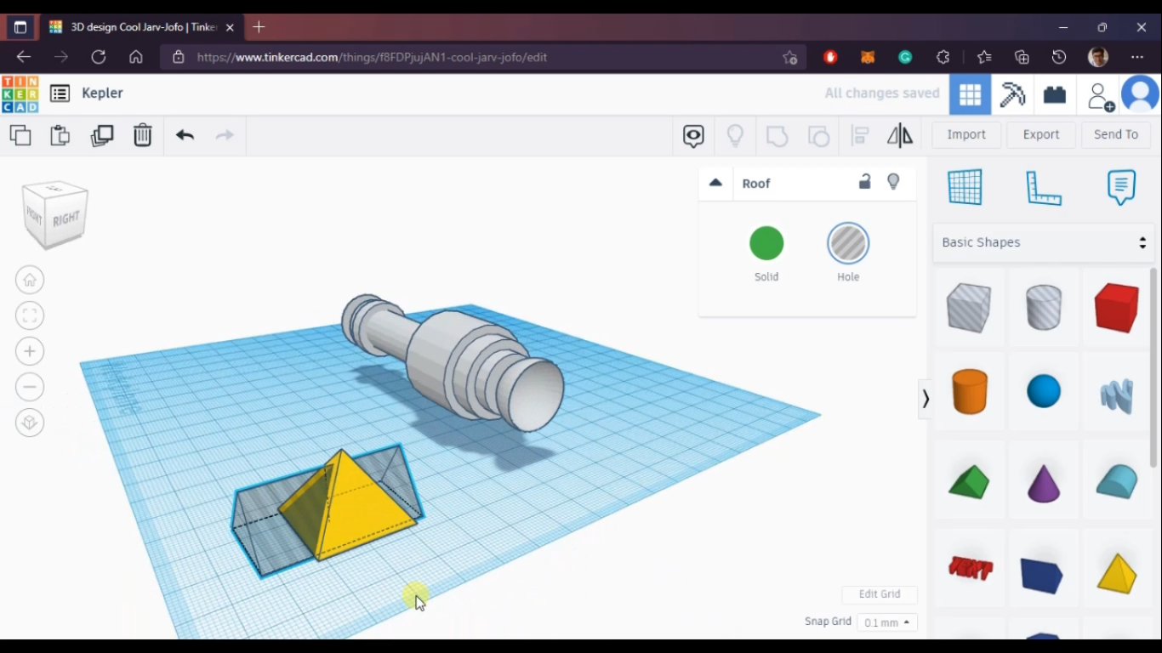Select the yellow Pyramid shape in panel
Screen dimensions: 1162x653
[x=1117, y=574]
